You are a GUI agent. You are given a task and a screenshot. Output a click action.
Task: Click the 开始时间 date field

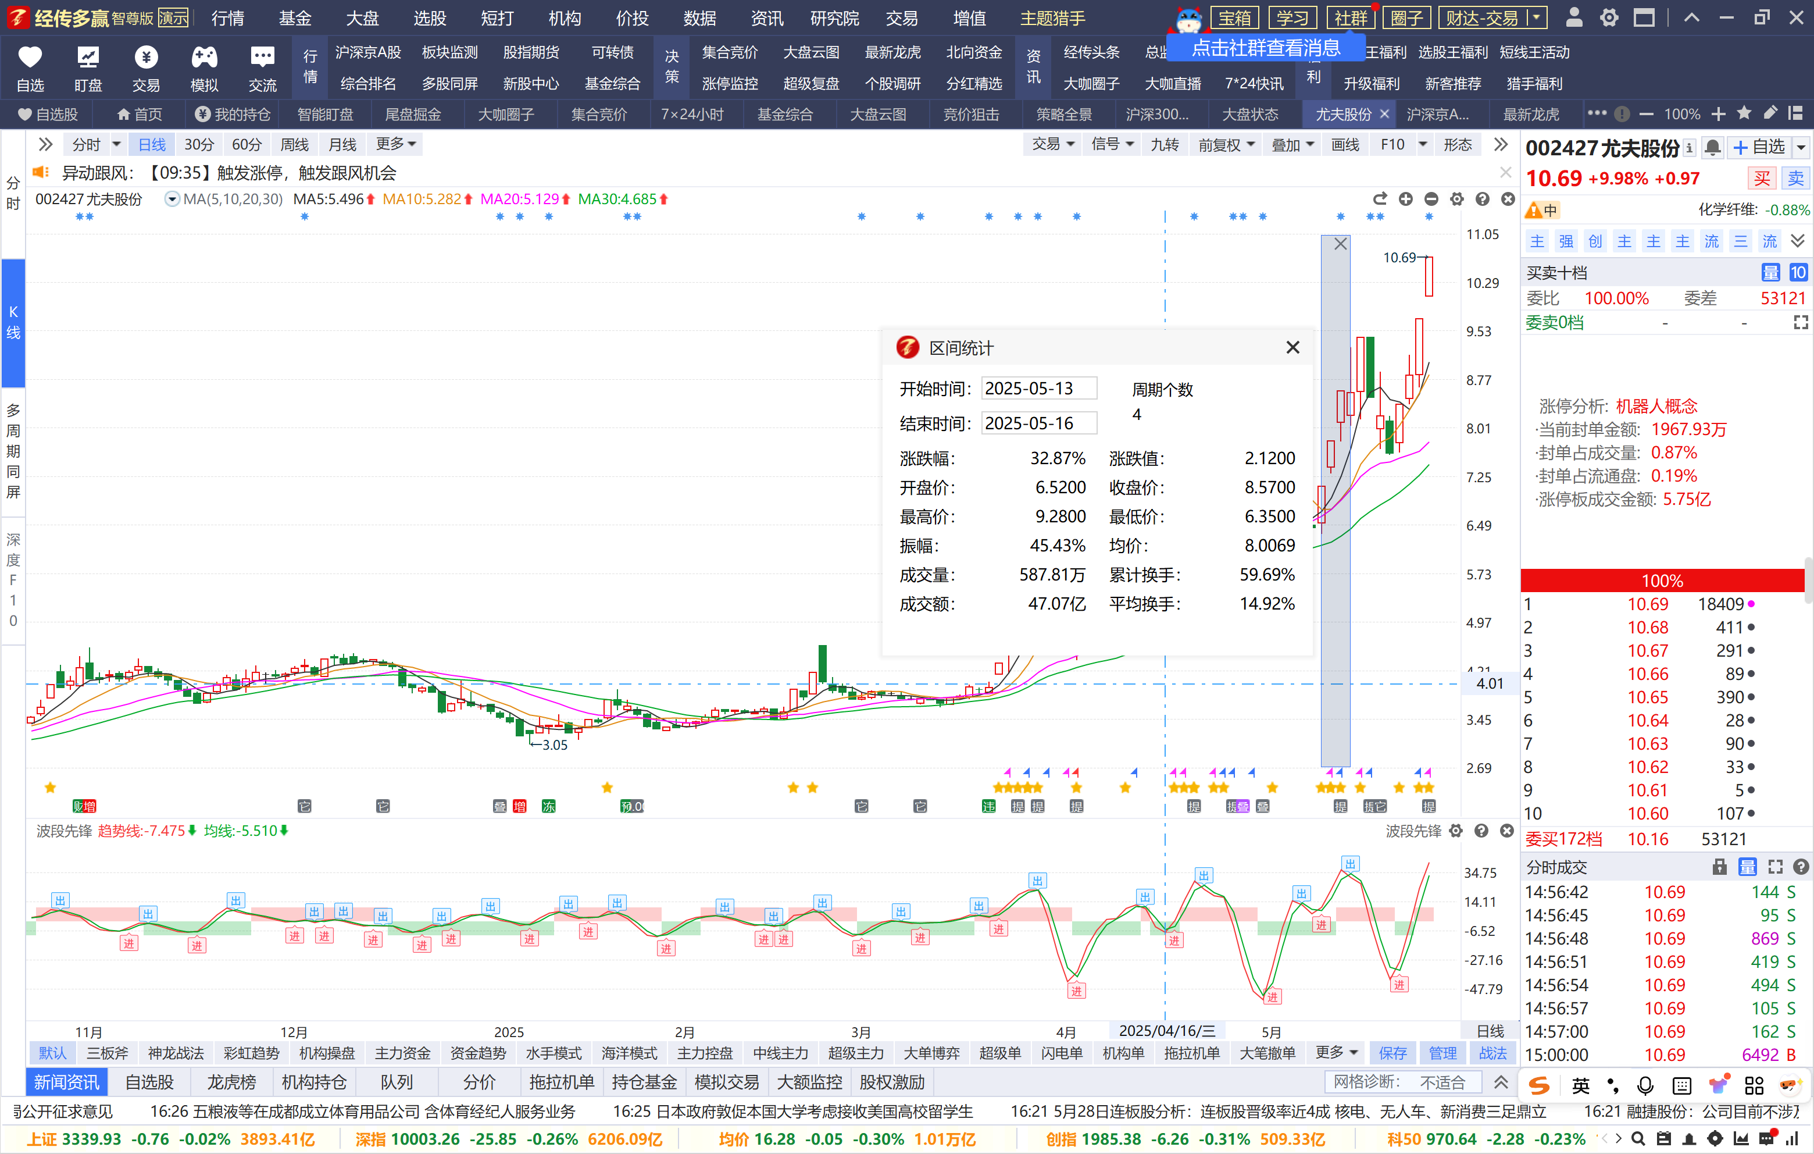pyautogui.click(x=1039, y=388)
